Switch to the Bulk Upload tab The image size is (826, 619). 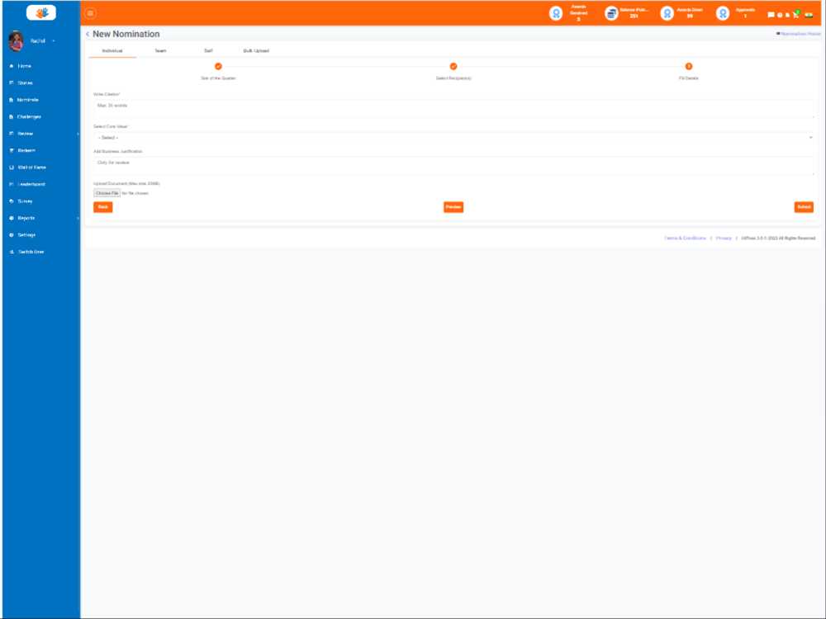click(256, 50)
